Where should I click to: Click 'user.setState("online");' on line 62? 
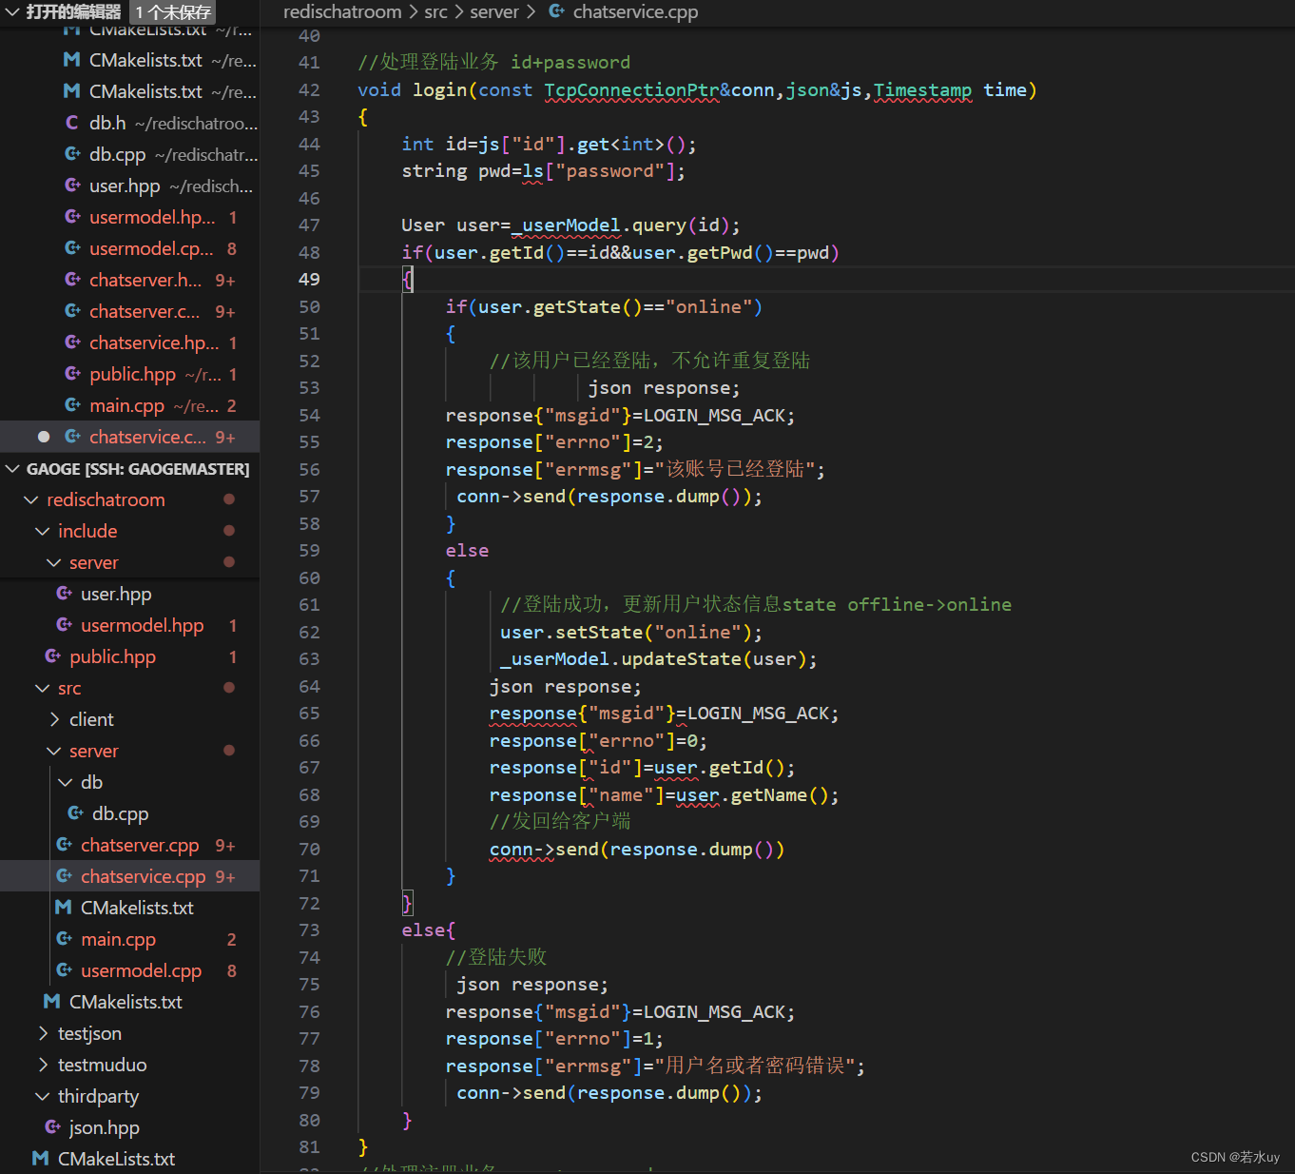[631, 633]
